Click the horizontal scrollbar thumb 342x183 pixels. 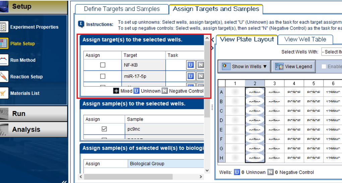click(x=128, y=176)
